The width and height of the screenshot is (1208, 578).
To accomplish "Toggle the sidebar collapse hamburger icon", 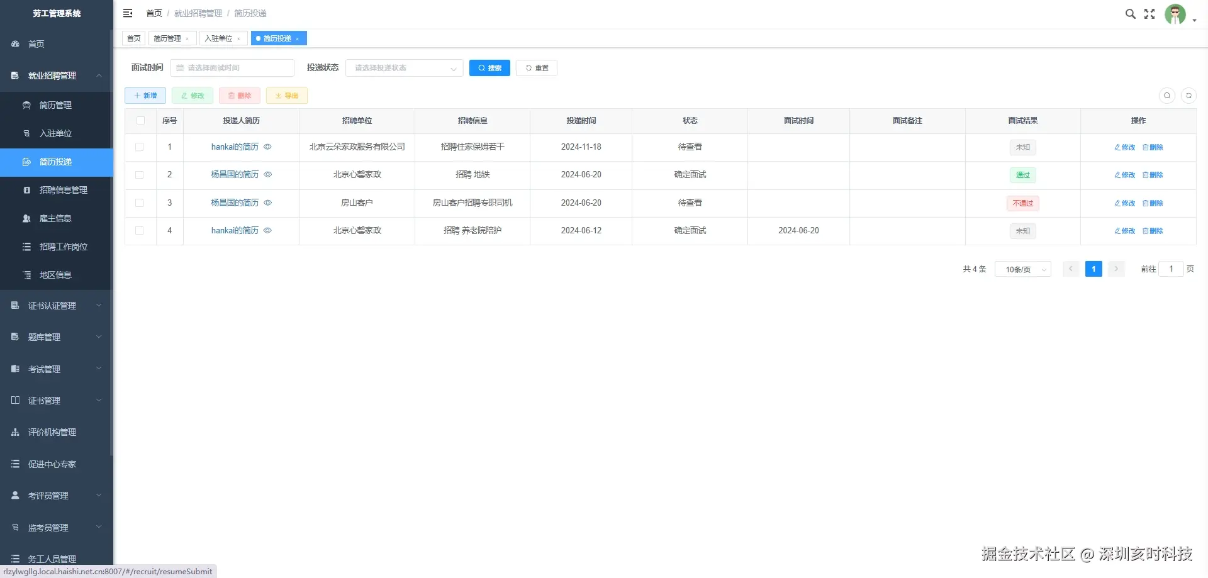I will click(x=128, y=13).
